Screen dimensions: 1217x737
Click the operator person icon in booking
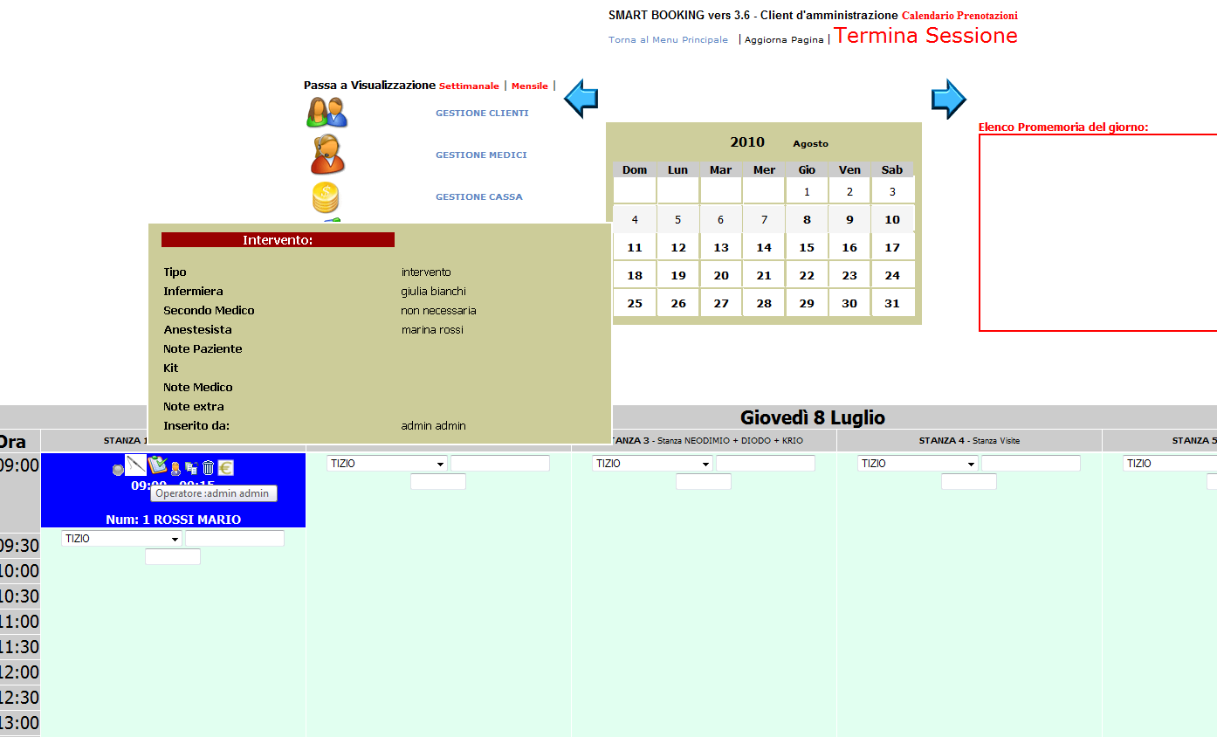[175, 469]
